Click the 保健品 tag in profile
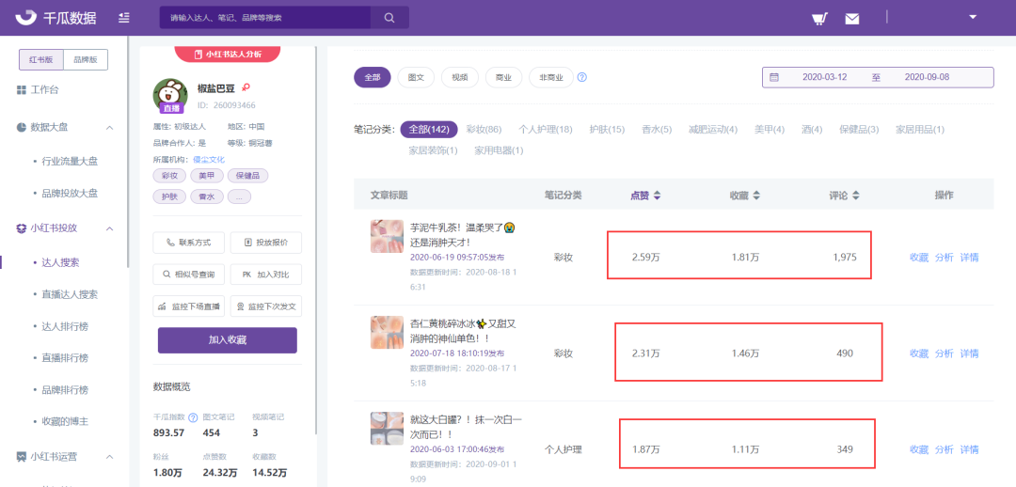Image resolution: width=1016 pixels, height=487 pixels. [x=247, y=176]
